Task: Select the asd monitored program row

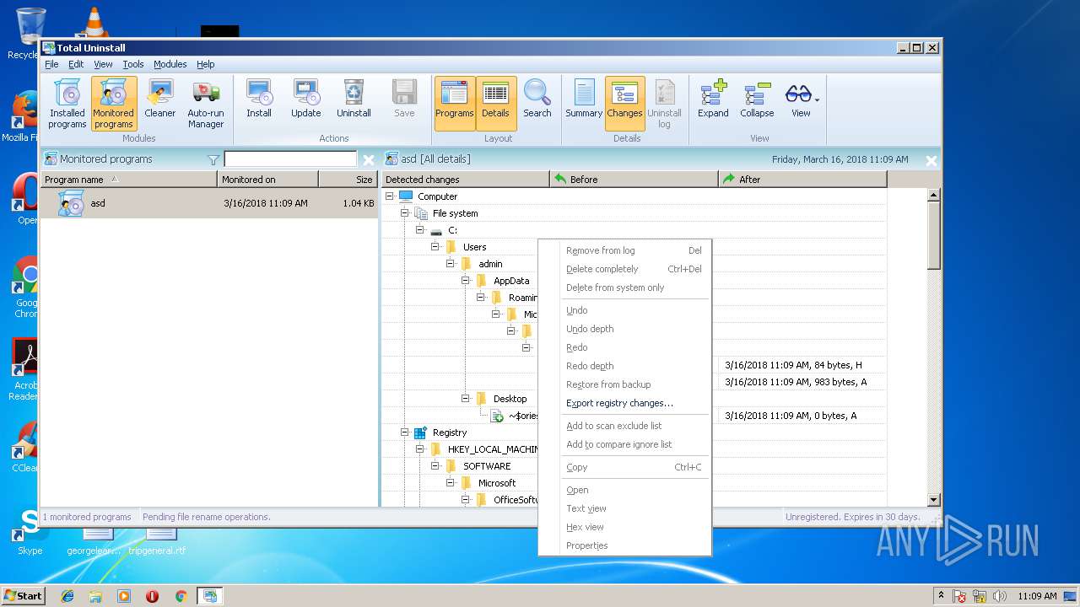Action: tap(208, 203)
